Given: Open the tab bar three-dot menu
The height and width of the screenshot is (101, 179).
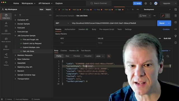Looking at the screenshot, I should point(138,10).
